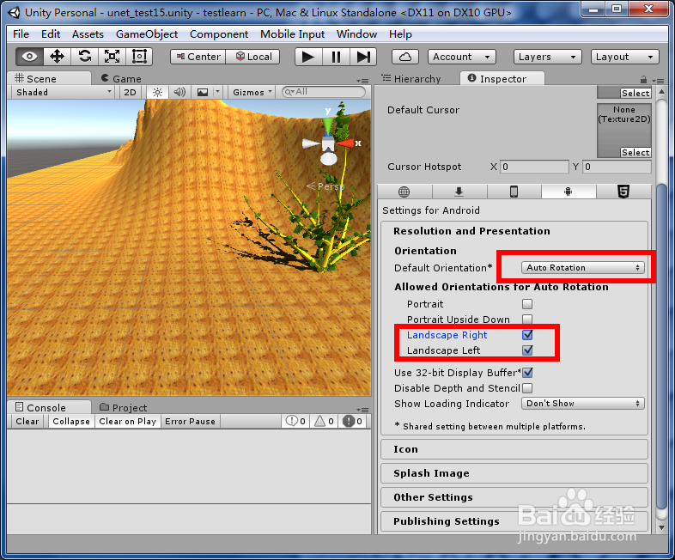The height and width of the screenshot is (560, 675).
Task: Toggle scene lighting sun icon
Action: point(157,92)
